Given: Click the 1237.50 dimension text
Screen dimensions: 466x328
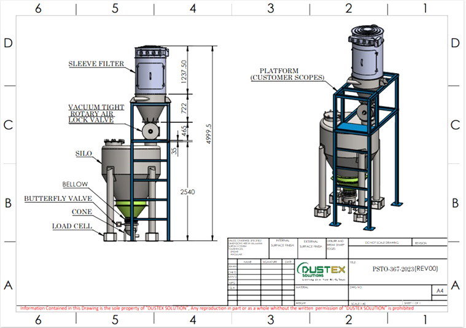Looking at the screenshot, I should (184, 72).
